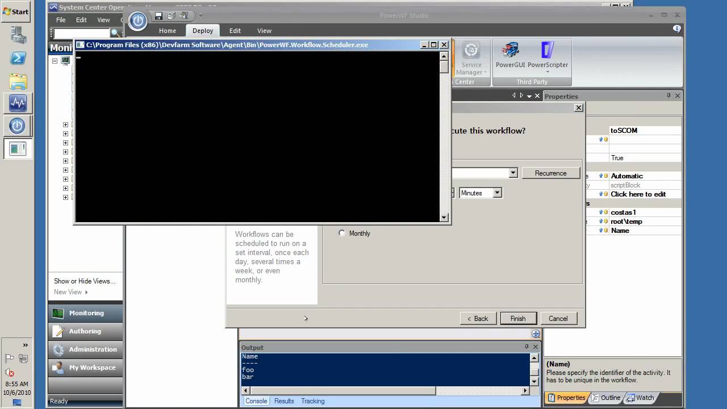Click the Save icon in quick access toolbar
Viewport: 727px width, 409px height.
pos(158,16)
